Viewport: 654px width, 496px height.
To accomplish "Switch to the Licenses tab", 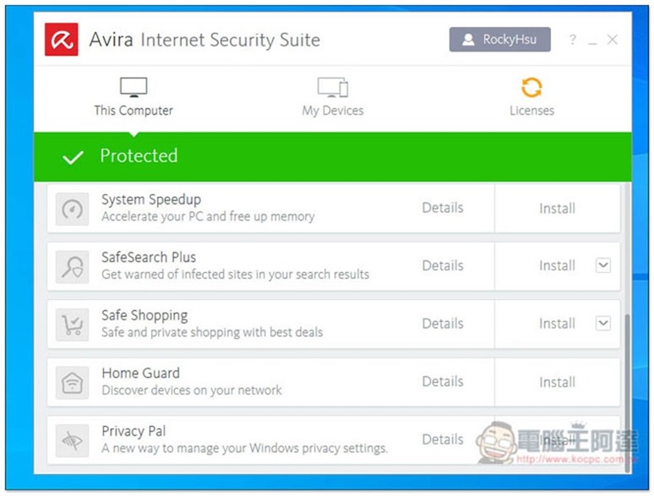I will click(x=531, y=97).
